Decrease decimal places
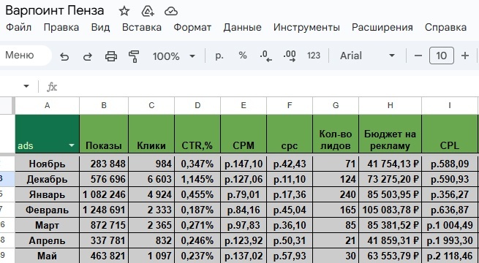Viewport: 479px width, 263px height. 265,56
